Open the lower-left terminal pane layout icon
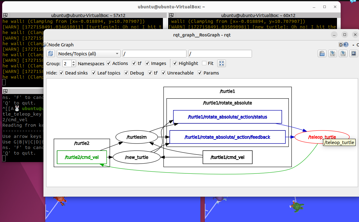The image size is (359, 222). click(x=5, y=91)
